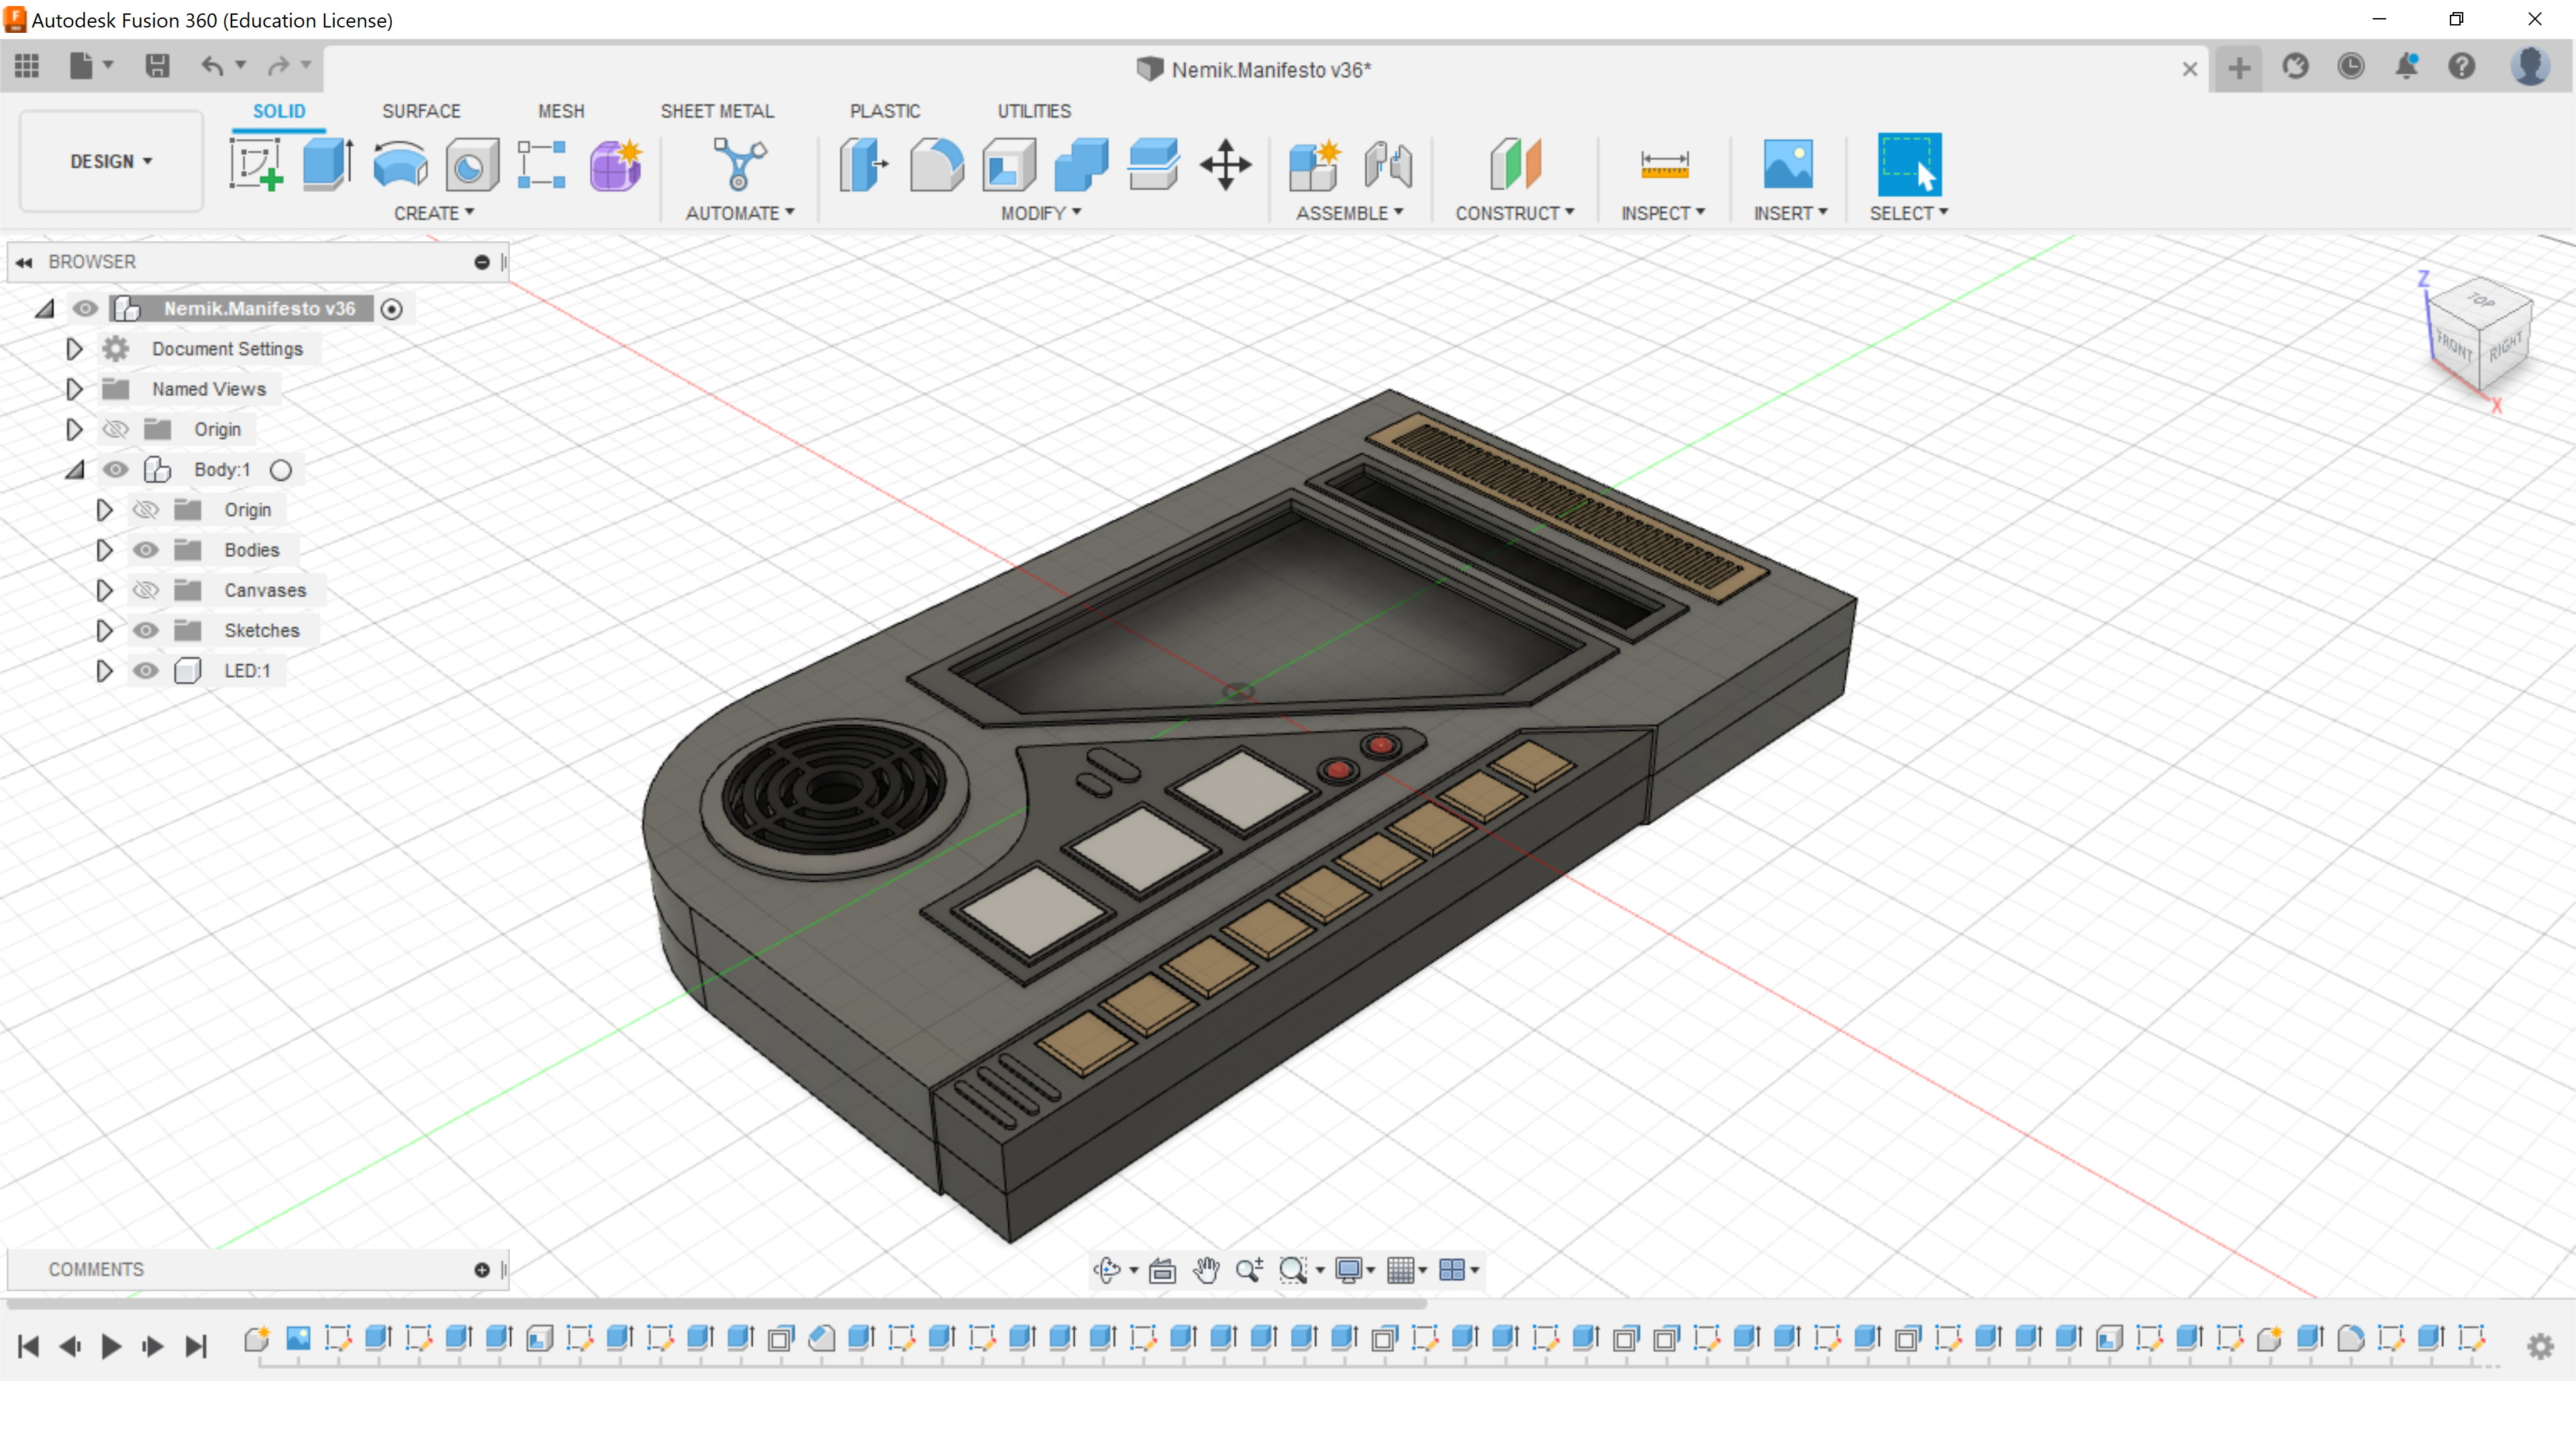This screenshot has width=2576, height=1432.
Task: Jump to the timeline beginning
Action: click(29, 1346)
